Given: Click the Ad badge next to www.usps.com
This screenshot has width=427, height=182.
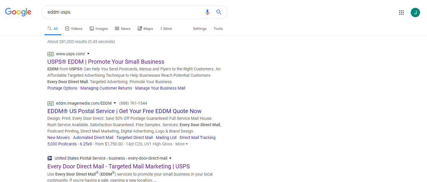Looking at the screenshot, I should click(x=51, y=54).
